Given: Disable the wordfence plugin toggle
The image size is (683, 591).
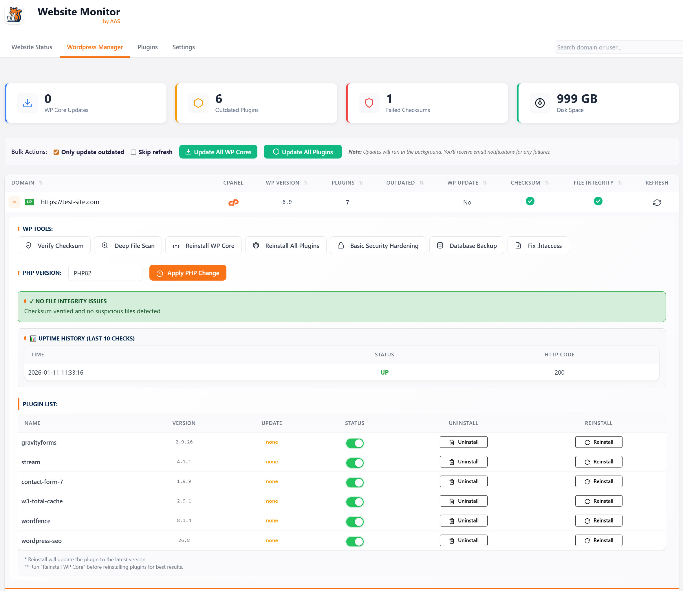Looking at the screenshot, I should click(x=355, y=522).
